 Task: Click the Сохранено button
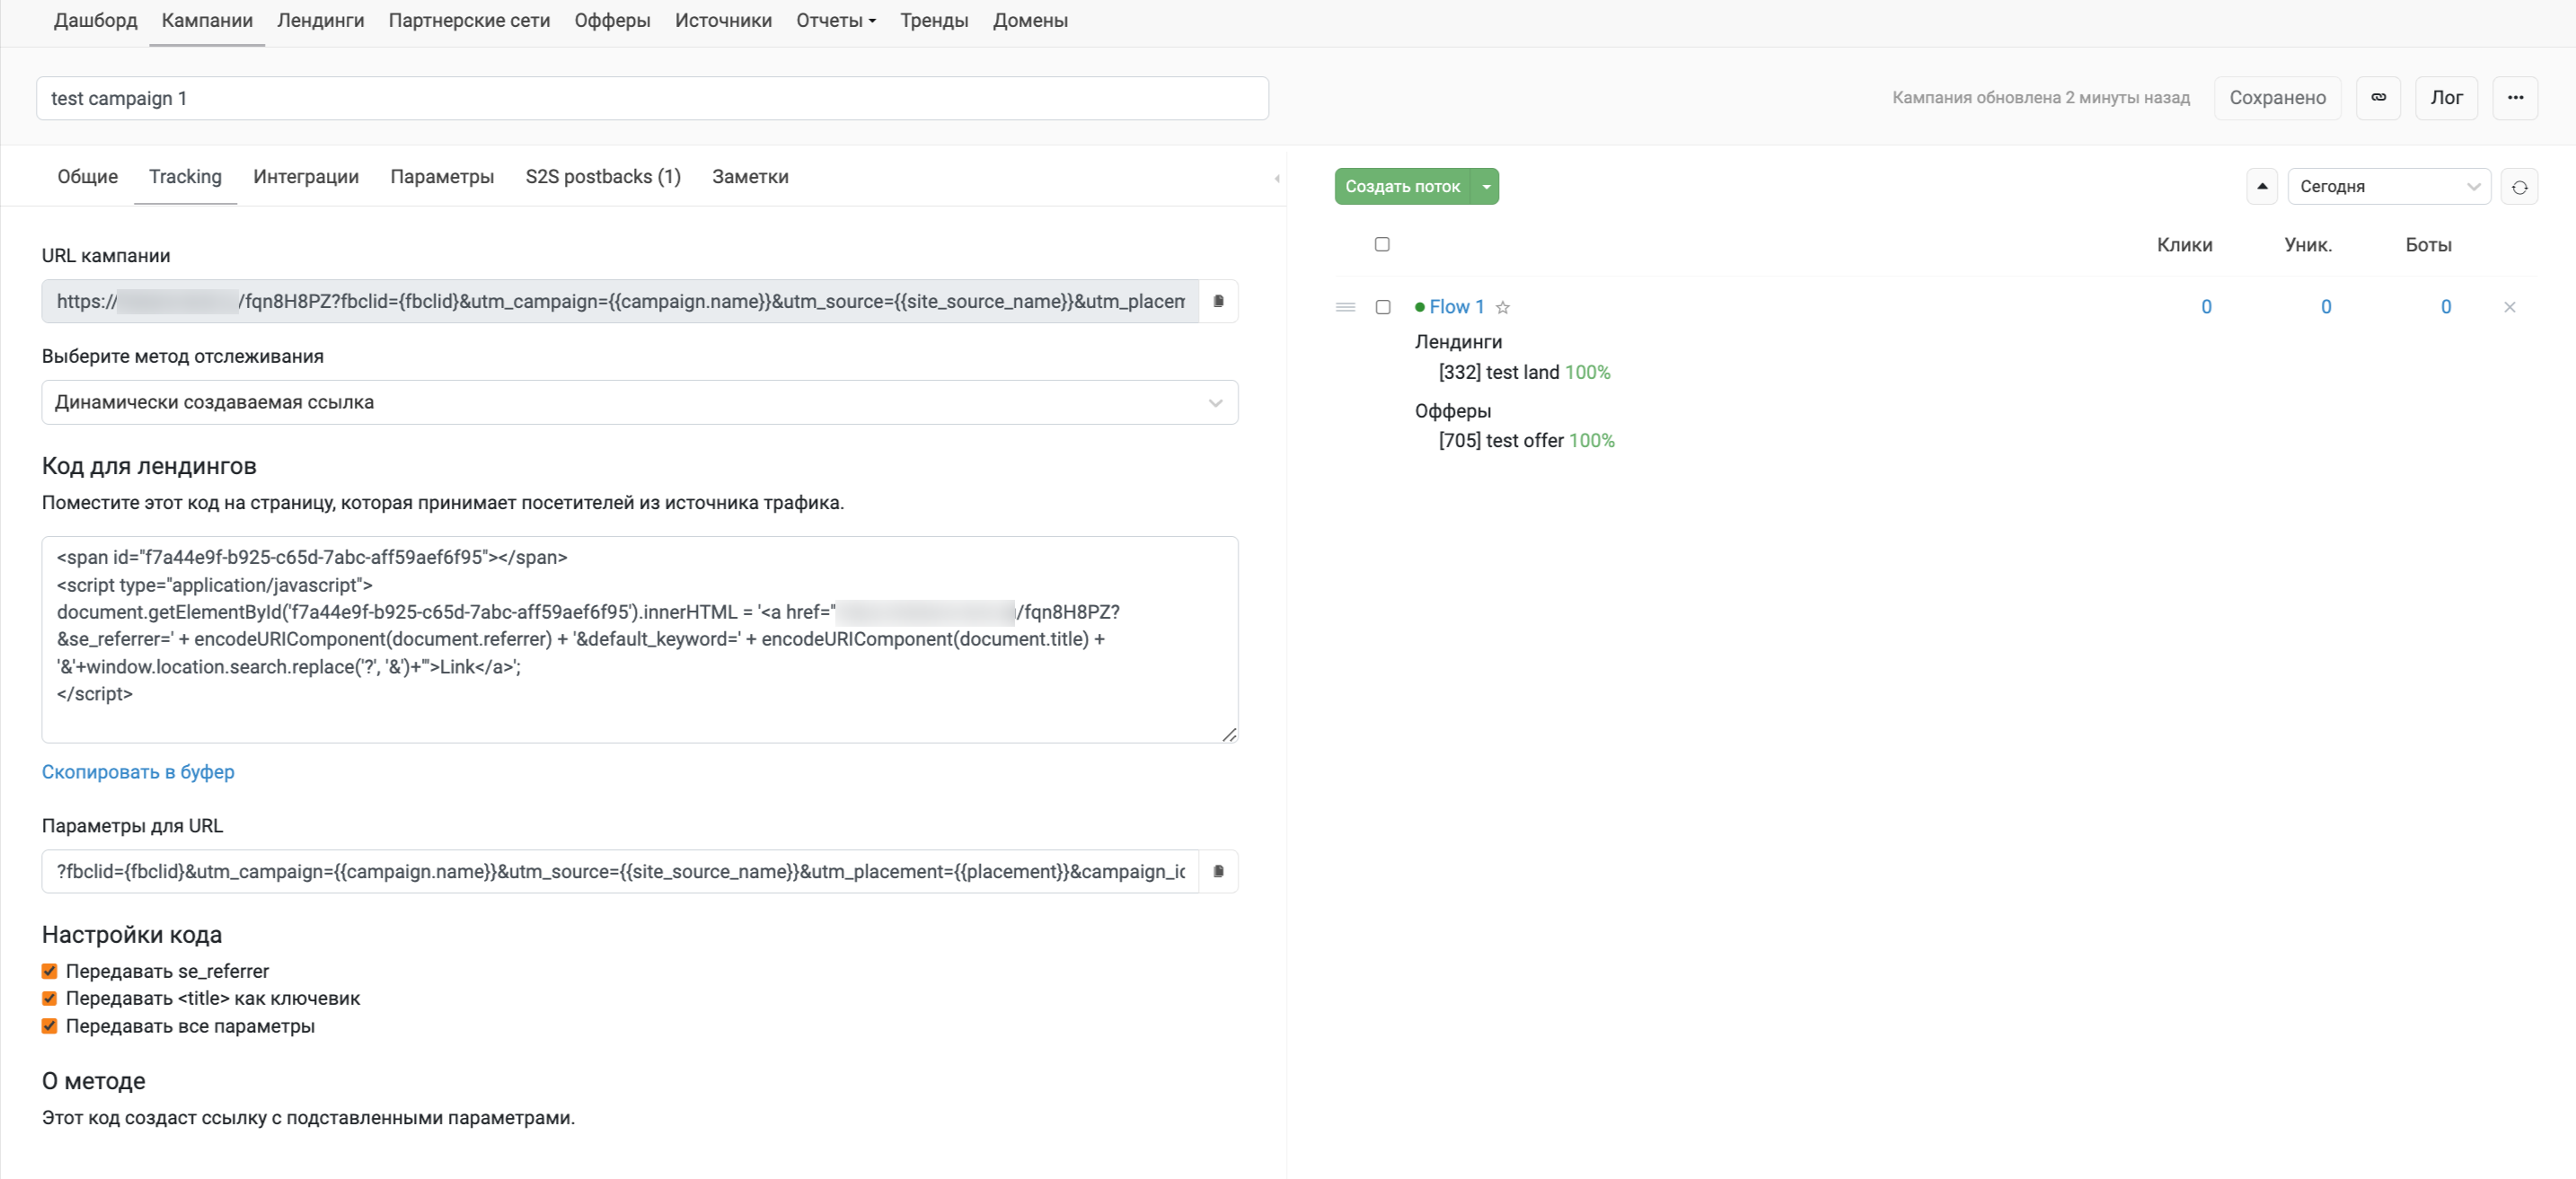point(2277,98)
